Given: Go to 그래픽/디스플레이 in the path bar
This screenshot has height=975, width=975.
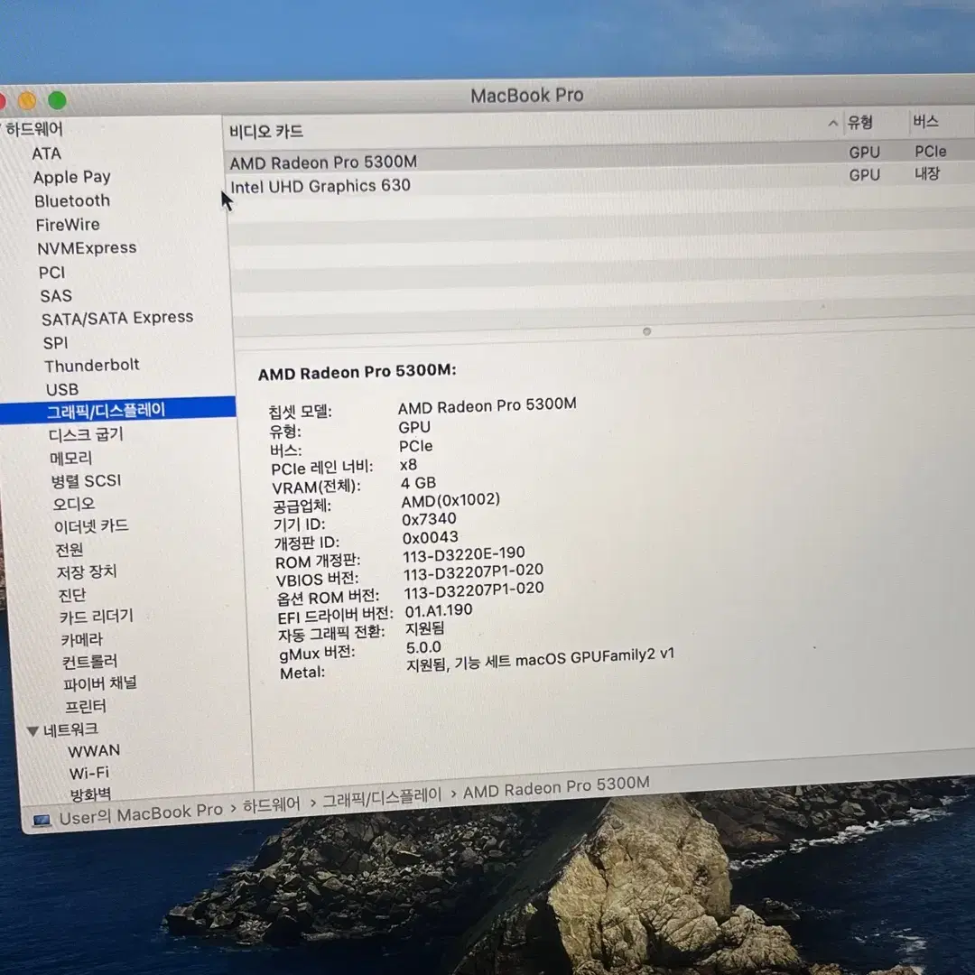Looking at the screenshot, I should (x=381, y=797).
